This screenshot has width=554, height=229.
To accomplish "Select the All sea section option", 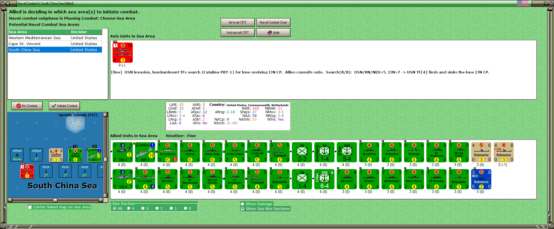I will point(115,208).
